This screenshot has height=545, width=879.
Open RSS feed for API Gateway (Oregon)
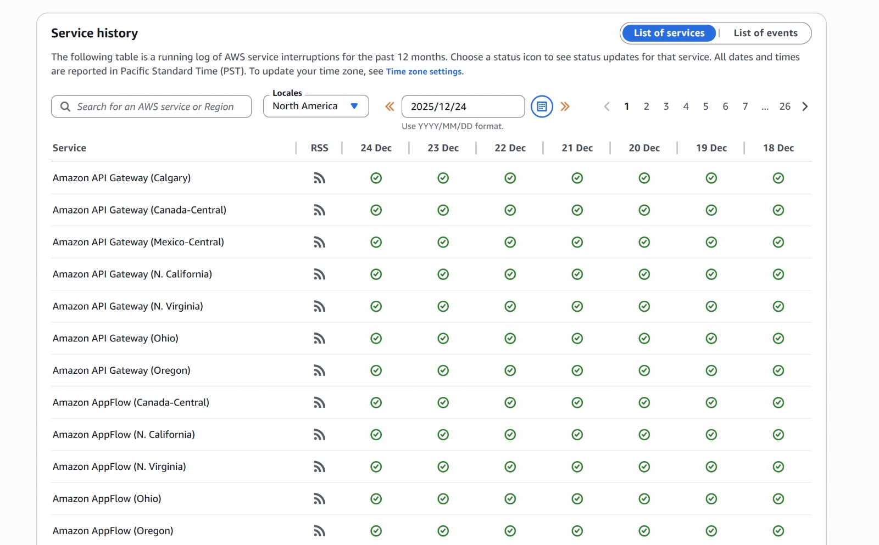[319, 370]
